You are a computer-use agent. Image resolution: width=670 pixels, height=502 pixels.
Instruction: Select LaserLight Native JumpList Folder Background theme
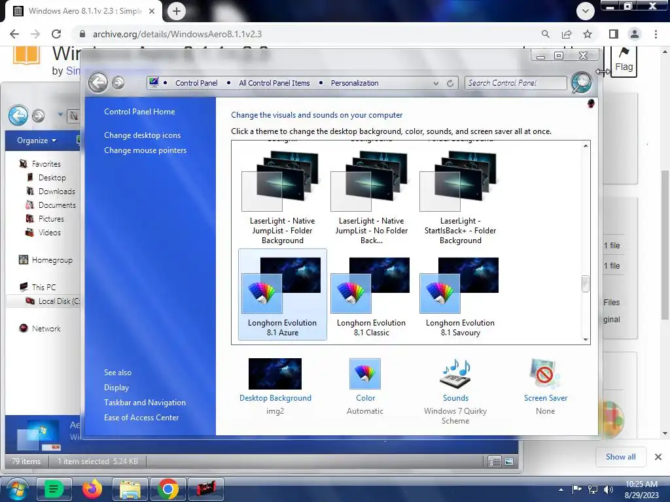coord(283,197)
